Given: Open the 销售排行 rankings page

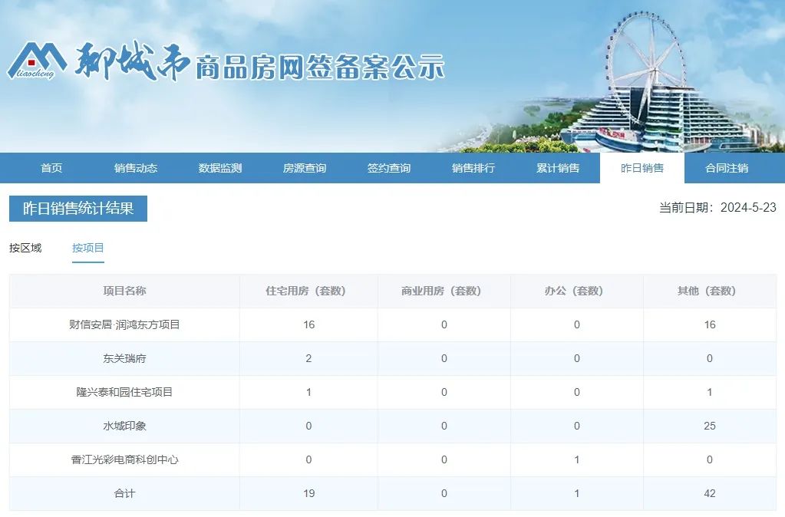Looking at the screenshot, I should pos(473,167).
